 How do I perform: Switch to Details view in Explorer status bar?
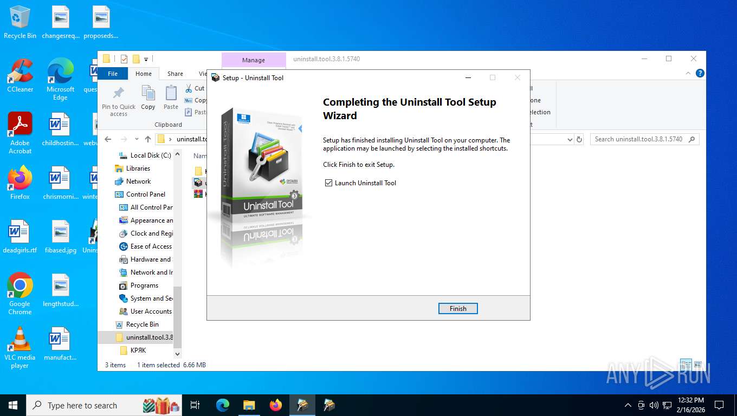pos(686,365)
